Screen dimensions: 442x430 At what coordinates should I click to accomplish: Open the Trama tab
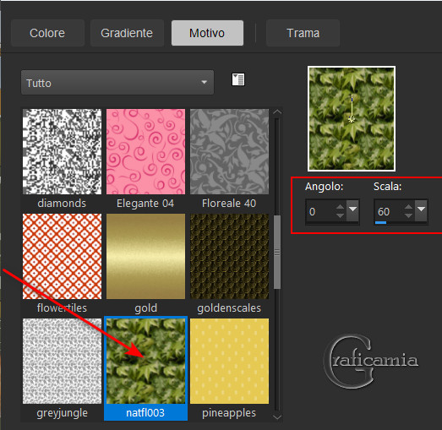click(x=303, y=33)
